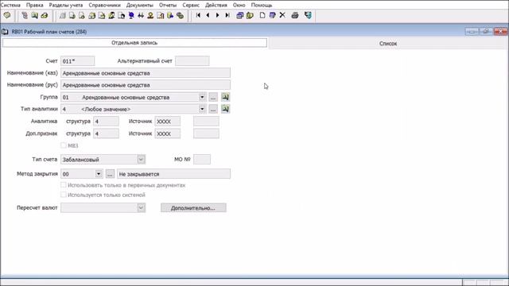Click the ellipsis button next to Метод закрытия
The height and width of the screenshot is (286, 509).
pyautogui.click(x=110, y=174)
